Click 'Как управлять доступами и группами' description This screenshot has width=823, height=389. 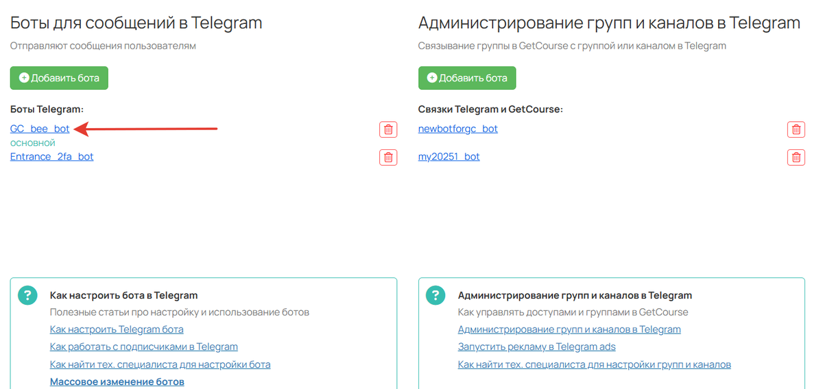(x=573, y=312)
